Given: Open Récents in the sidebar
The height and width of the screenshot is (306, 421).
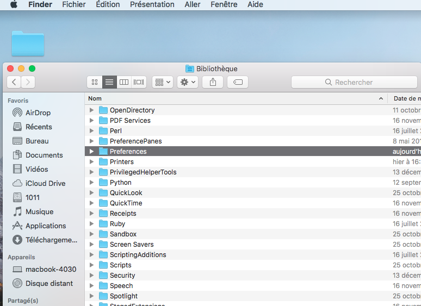Looking at the screenshot, I should [x=32, y=127].
